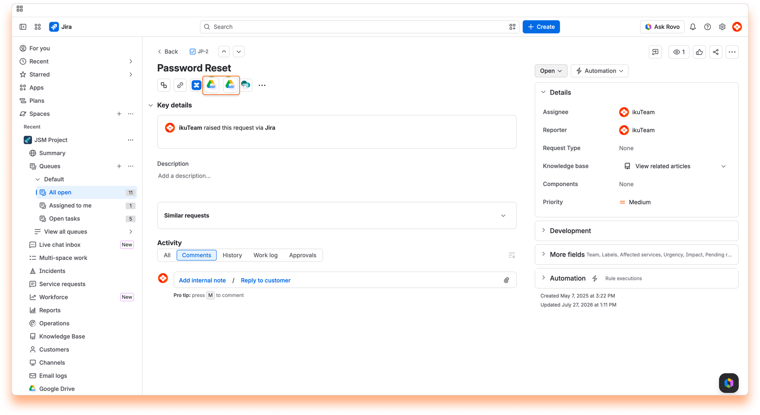760x415 pixels.
Task: Expand the Development panel
Action: click(x=544, y=230)
